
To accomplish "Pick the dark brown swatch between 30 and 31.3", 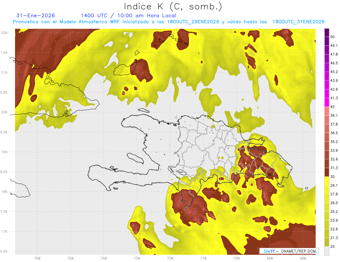I will [327, 172].
